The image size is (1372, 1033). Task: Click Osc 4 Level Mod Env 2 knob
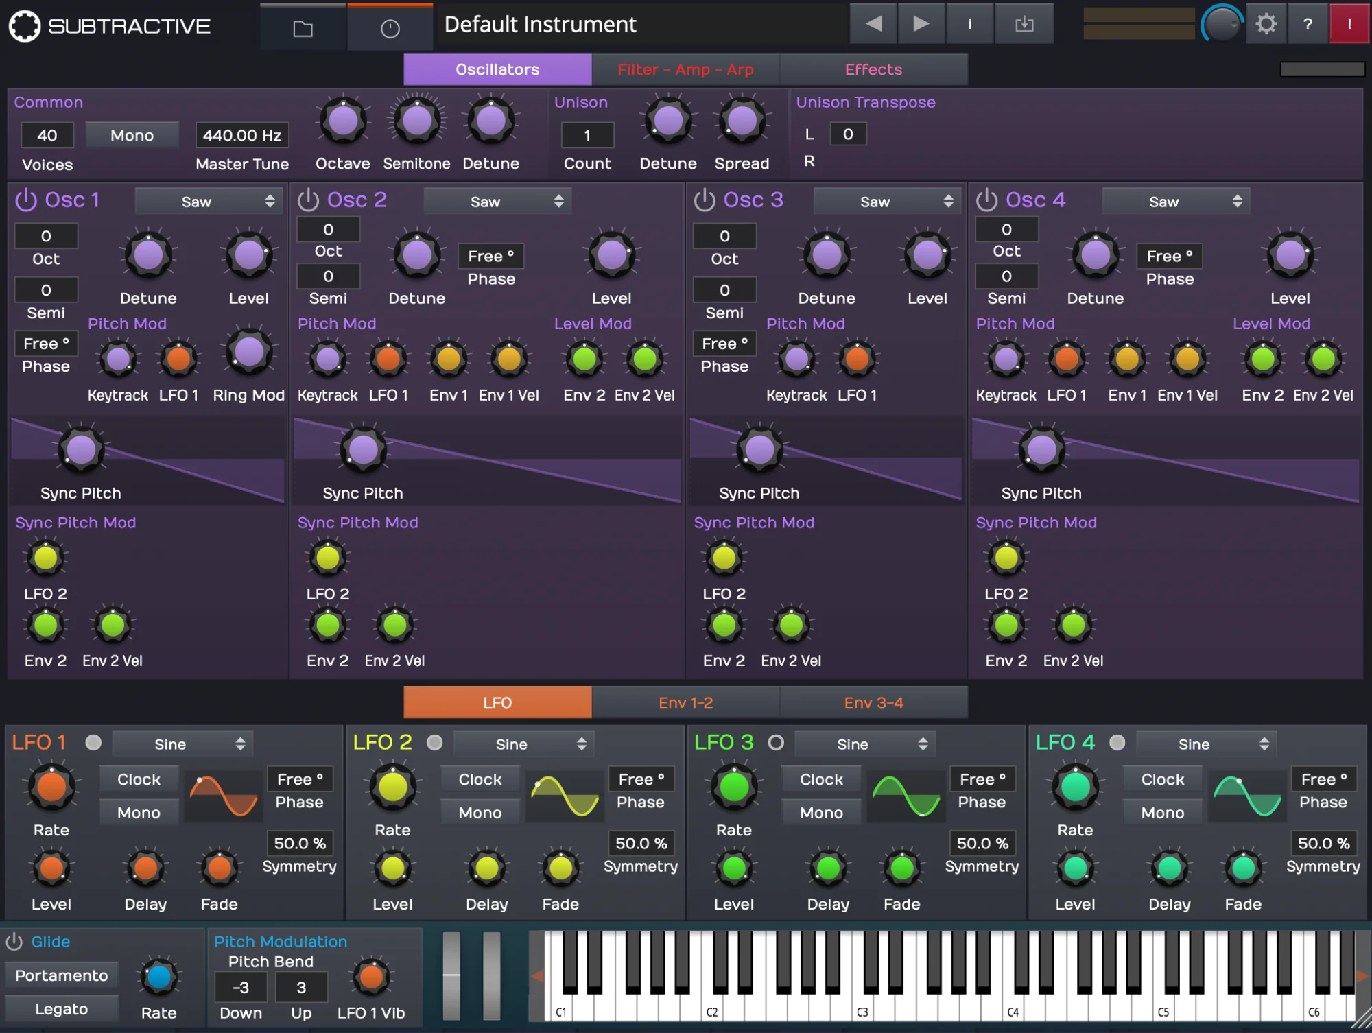pos(1263,359)
